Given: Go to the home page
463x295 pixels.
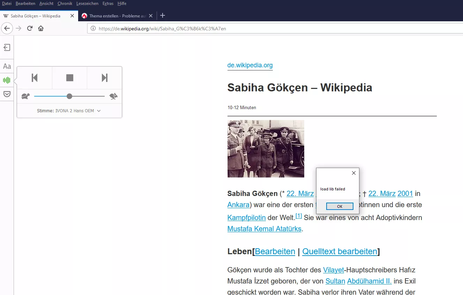Looking at the screenshot, I should tap(41, 29).
